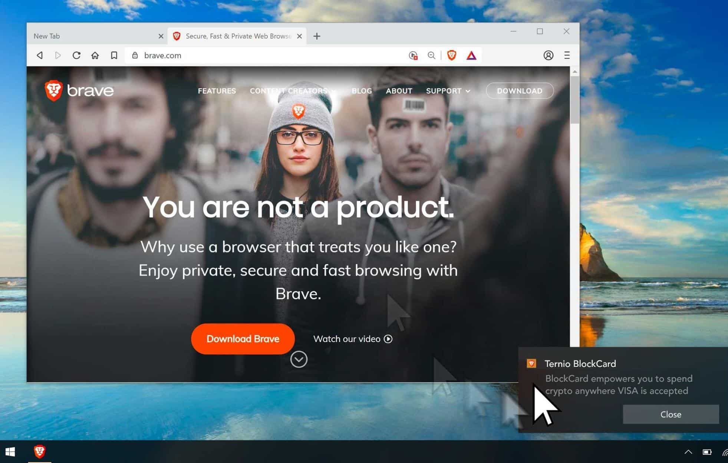
Task: Click the outlined DOWNLOAD button in header
Action: pyautogui.click(x=520, y=91)
